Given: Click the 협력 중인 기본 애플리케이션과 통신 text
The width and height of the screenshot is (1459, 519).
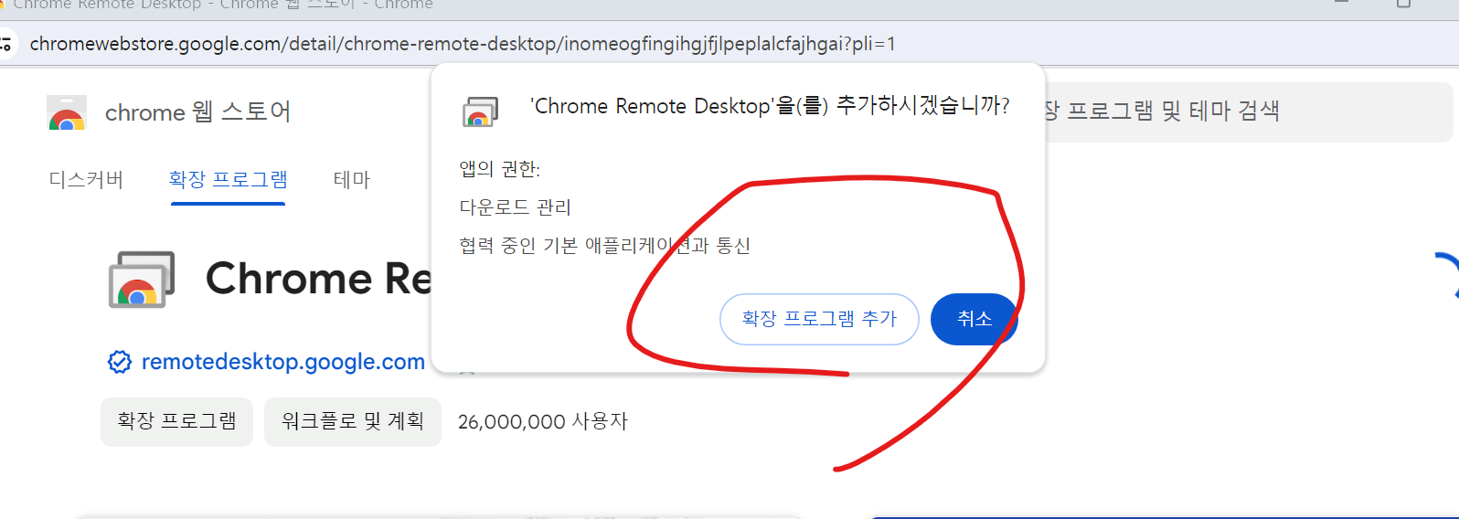Looking at the screenshot, I should (604, 246).
